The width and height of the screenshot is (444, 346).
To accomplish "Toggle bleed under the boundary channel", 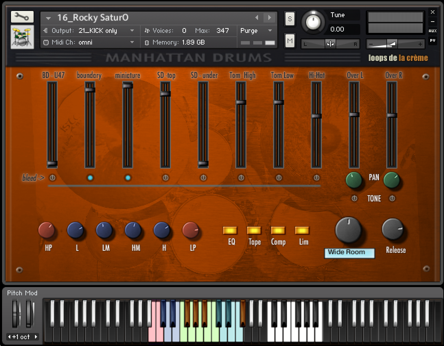I will tap(90, 177).
